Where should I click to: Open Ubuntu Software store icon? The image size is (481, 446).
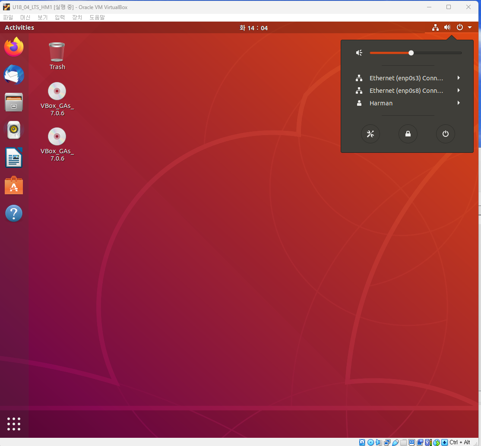point(14,185)
